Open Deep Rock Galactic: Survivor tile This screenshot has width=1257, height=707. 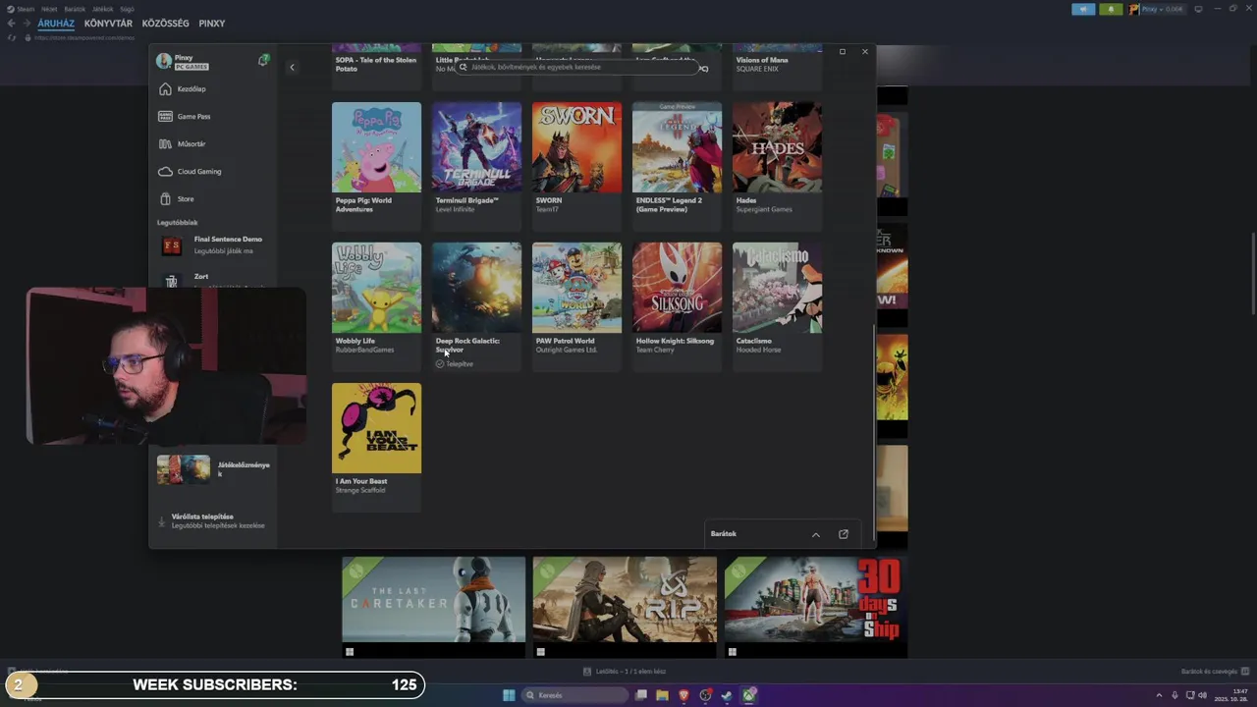[x=476, y=306]
